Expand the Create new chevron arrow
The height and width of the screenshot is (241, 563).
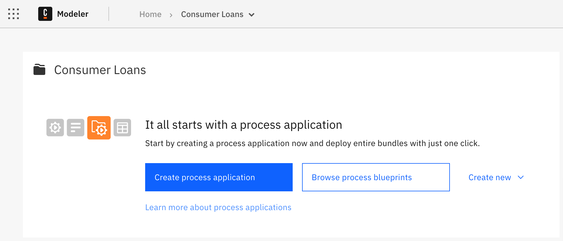pos(521,177)
